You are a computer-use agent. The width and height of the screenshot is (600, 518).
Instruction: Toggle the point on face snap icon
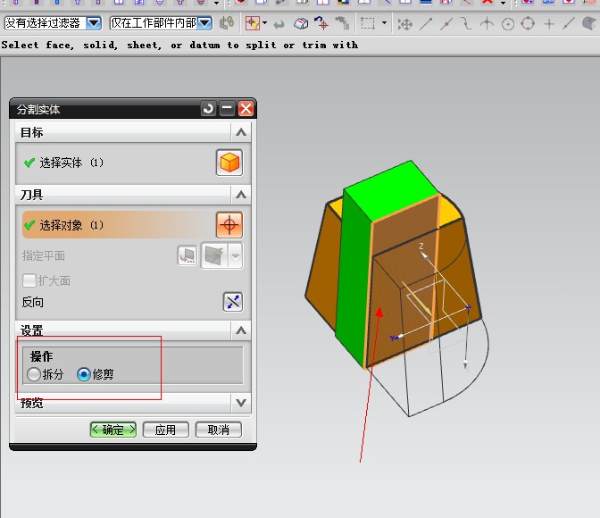(589, 24)
